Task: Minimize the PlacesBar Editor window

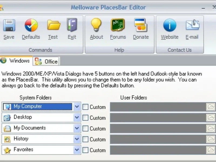Action: pyautogui.click(x=203, y=8)
